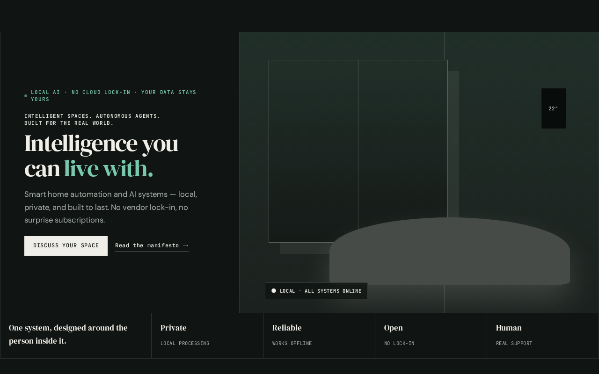Screen dimensions: 599x374
Task: Click the Local AI no cloud lock-in tagline
Action: tap(114, 96)
